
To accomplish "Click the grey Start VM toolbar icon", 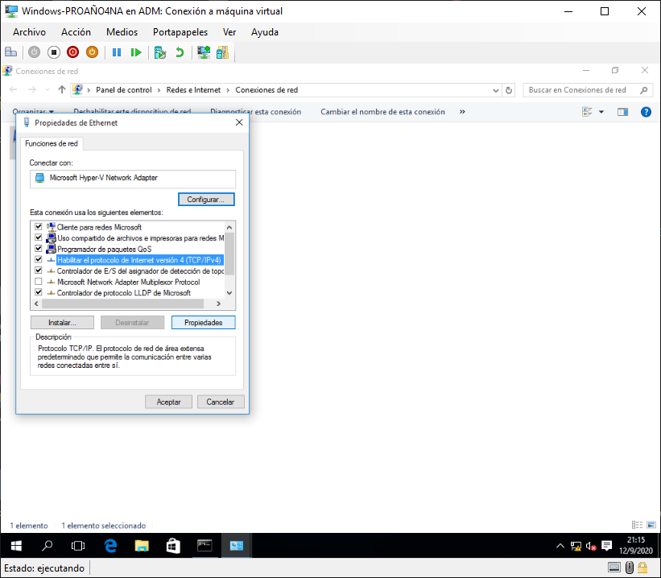I will pyautogui.click(x=34, y=52).
